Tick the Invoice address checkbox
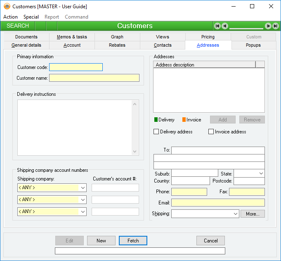Screen dimensions: 281x261 click(211, 132)
